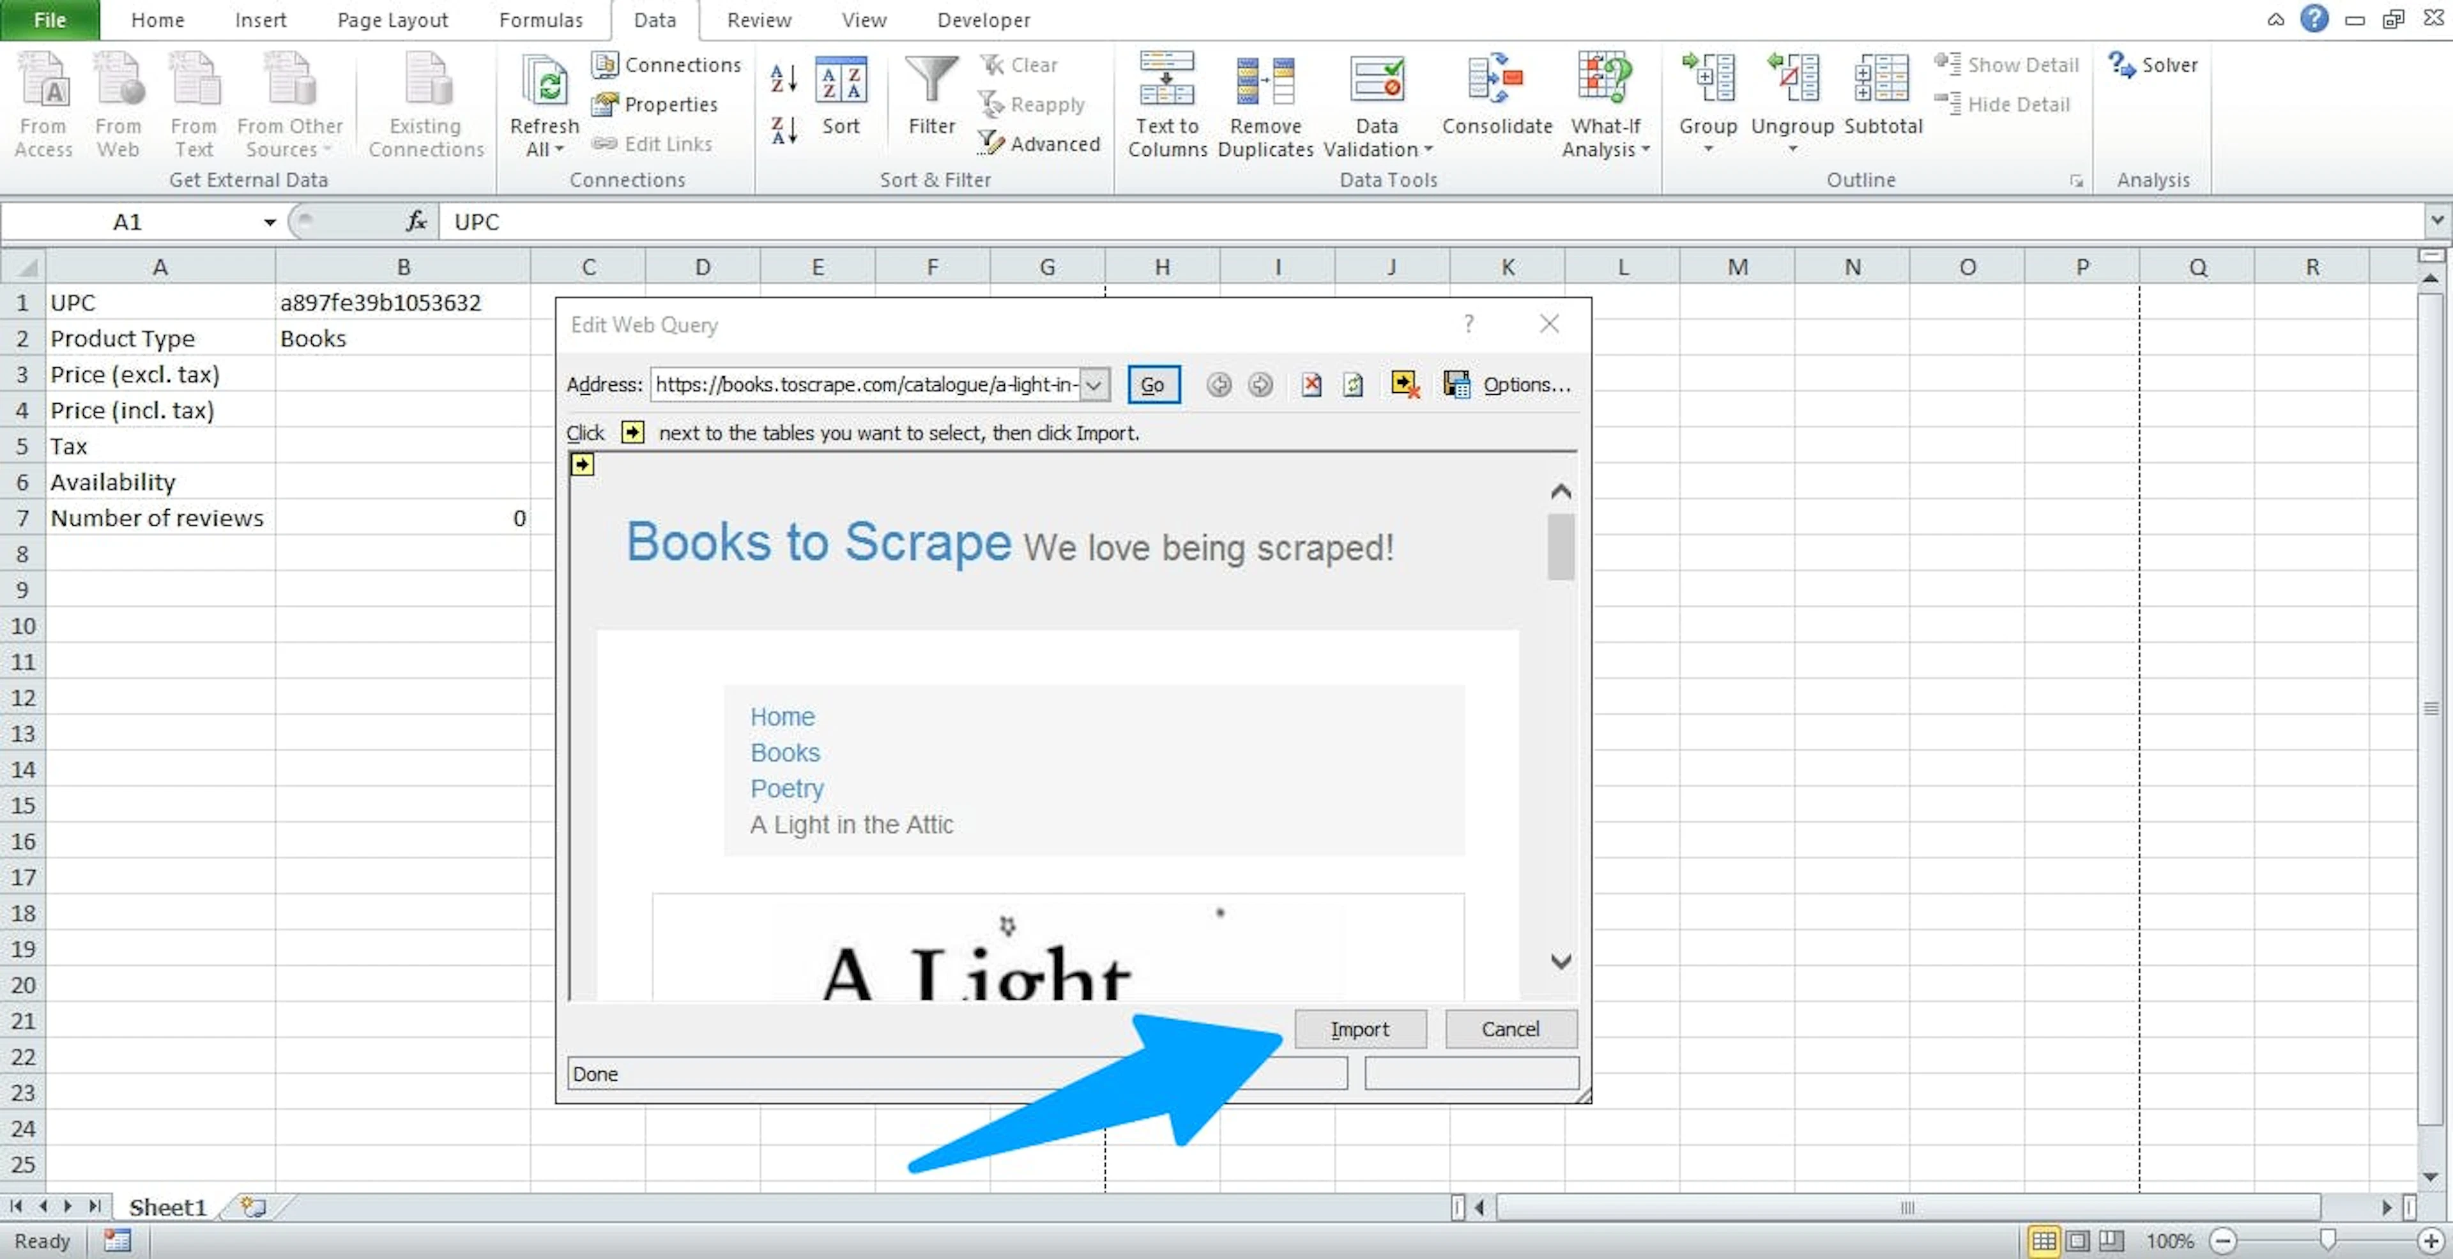Open the Solver add-in

[x=2153, y=65]
